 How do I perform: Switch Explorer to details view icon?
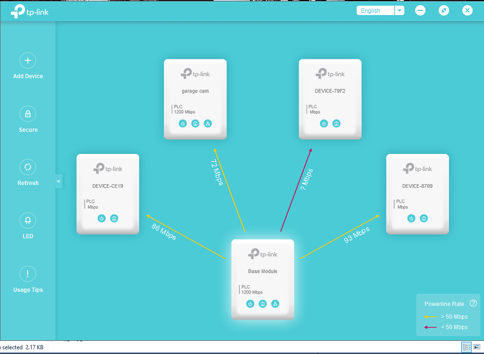(466, 347)
